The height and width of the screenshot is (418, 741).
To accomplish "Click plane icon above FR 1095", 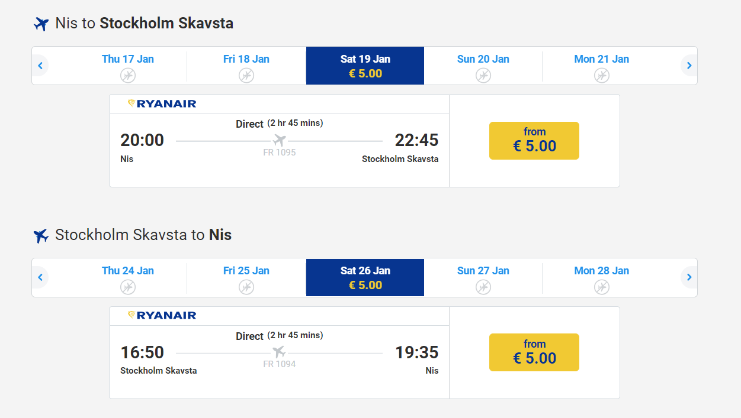I will click(x=280, y=141).
